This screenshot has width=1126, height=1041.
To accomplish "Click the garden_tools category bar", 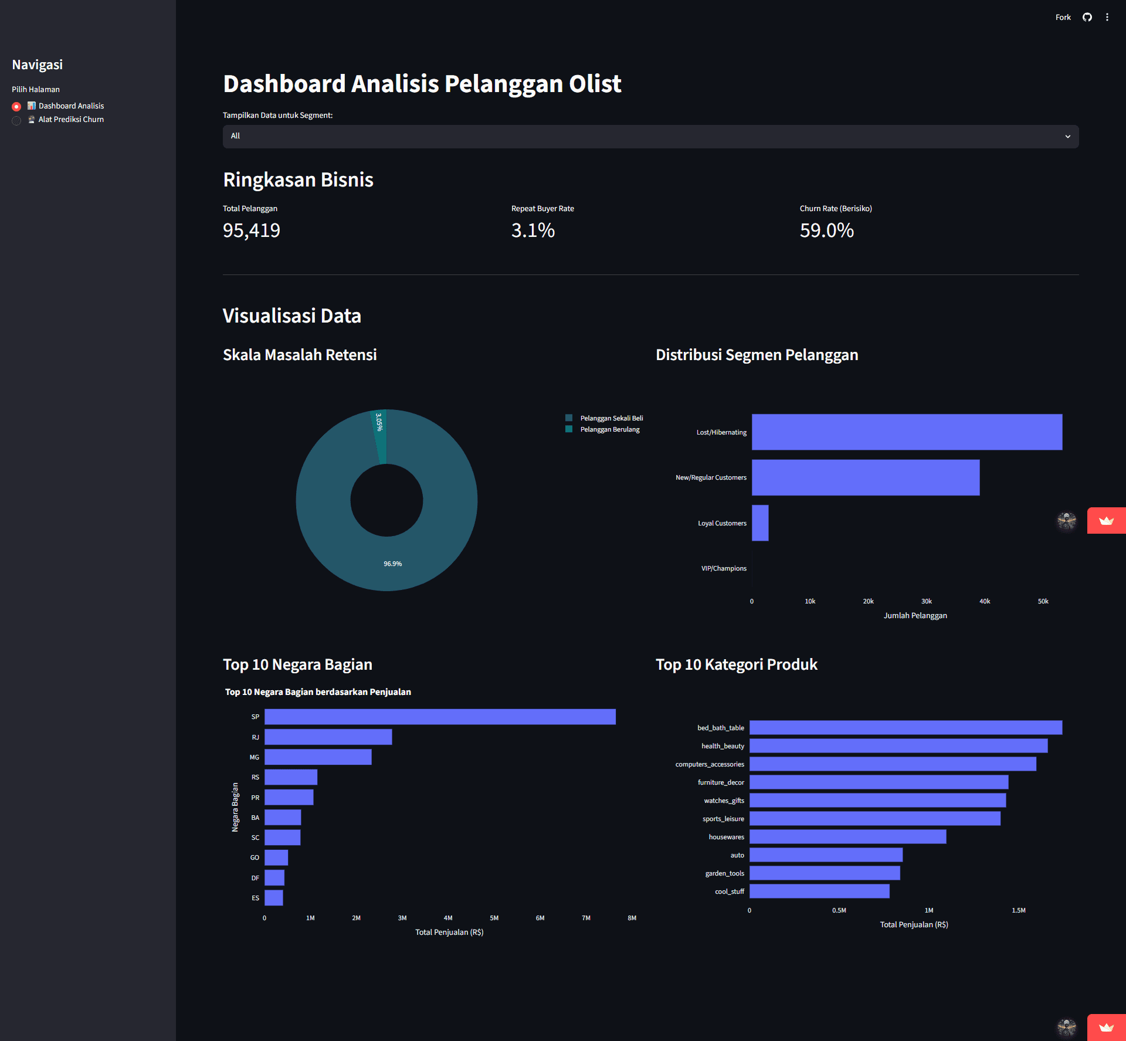I will click(825, 873).
